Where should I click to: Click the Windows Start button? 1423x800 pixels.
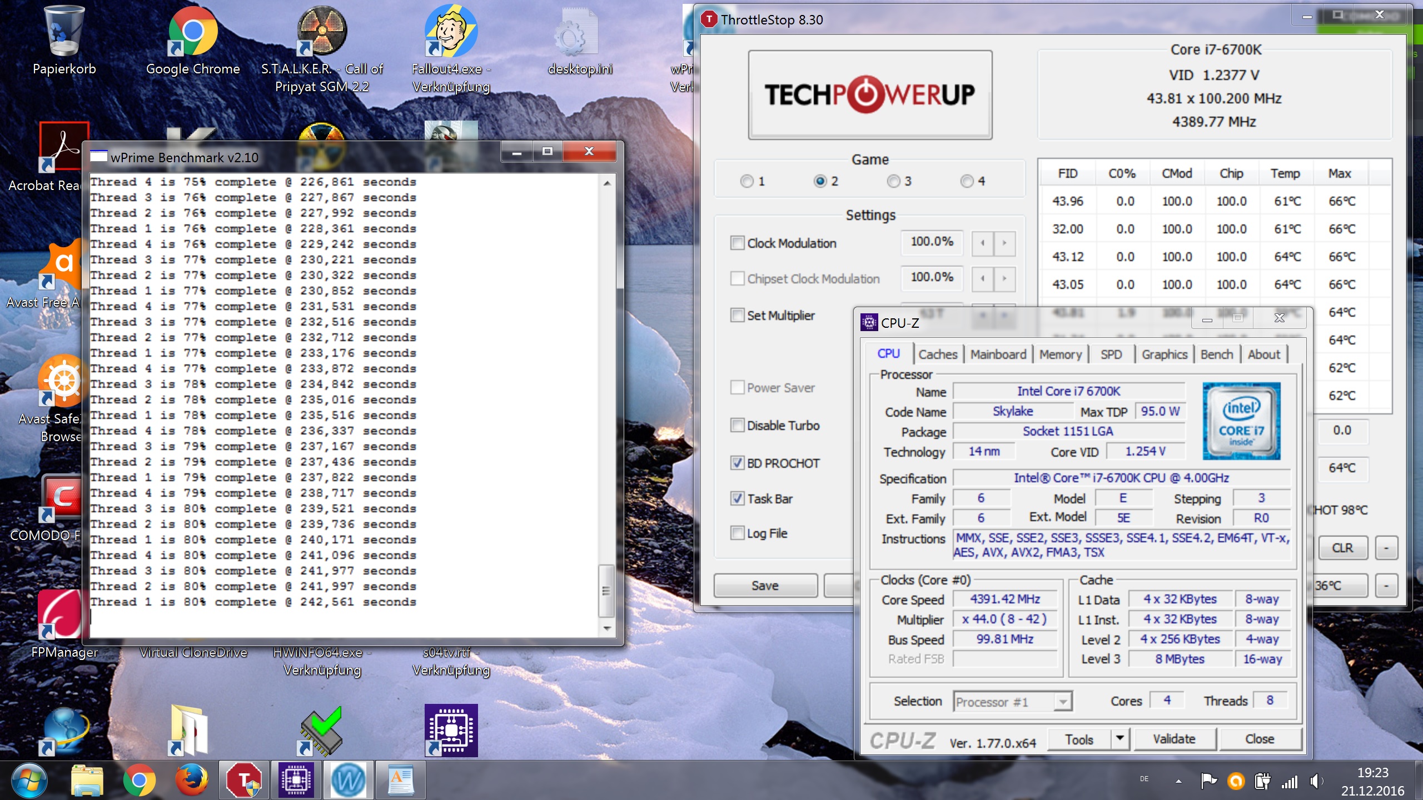[29, 780]
